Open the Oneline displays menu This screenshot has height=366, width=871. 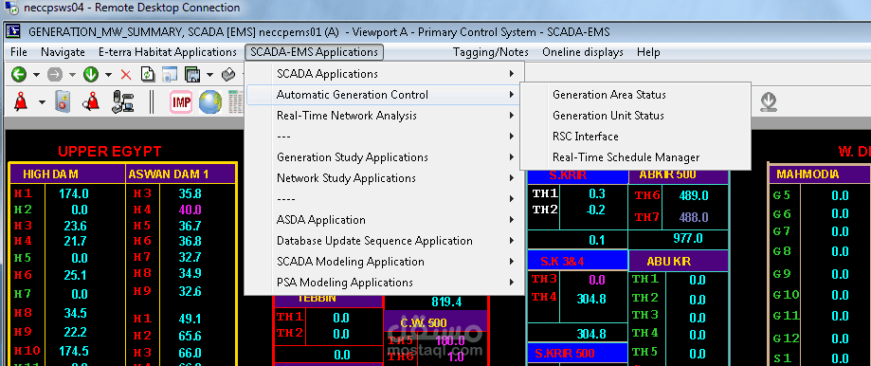[583, 52]
